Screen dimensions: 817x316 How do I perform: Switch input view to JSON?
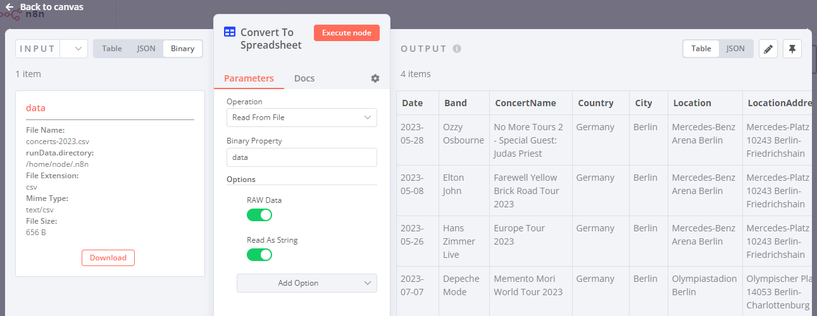[146, 49]
